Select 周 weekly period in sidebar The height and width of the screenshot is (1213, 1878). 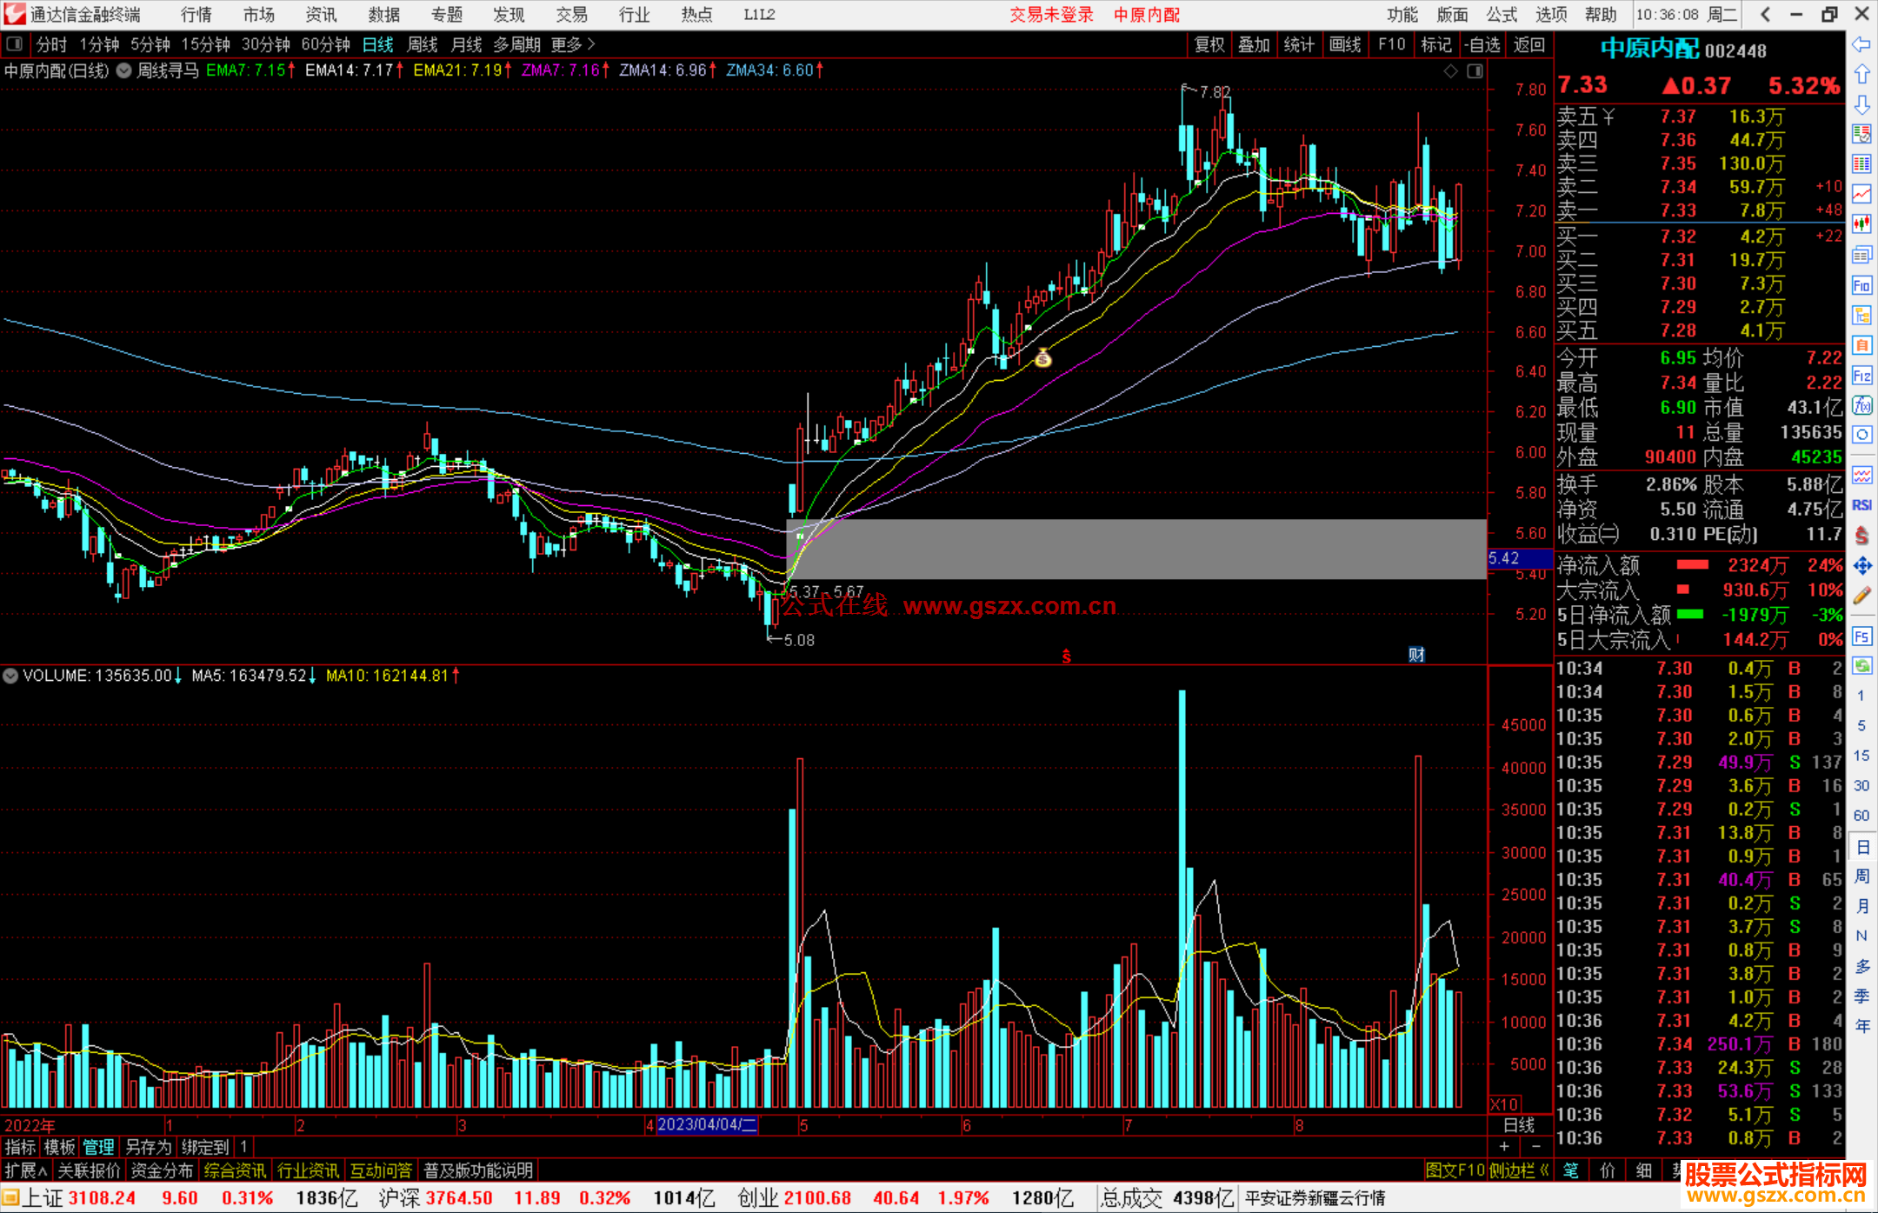pyautogui.click(x=1861, y=876)
